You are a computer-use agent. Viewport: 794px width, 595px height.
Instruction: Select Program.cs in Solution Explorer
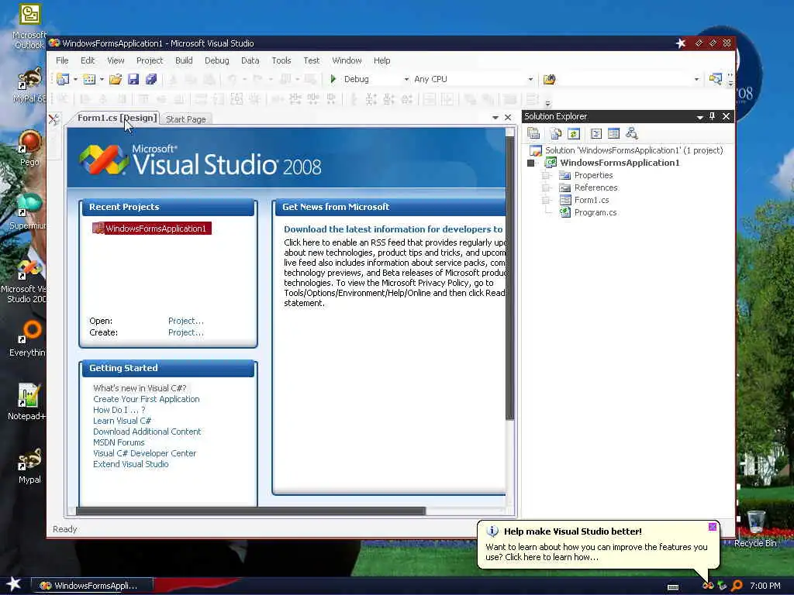595,212
